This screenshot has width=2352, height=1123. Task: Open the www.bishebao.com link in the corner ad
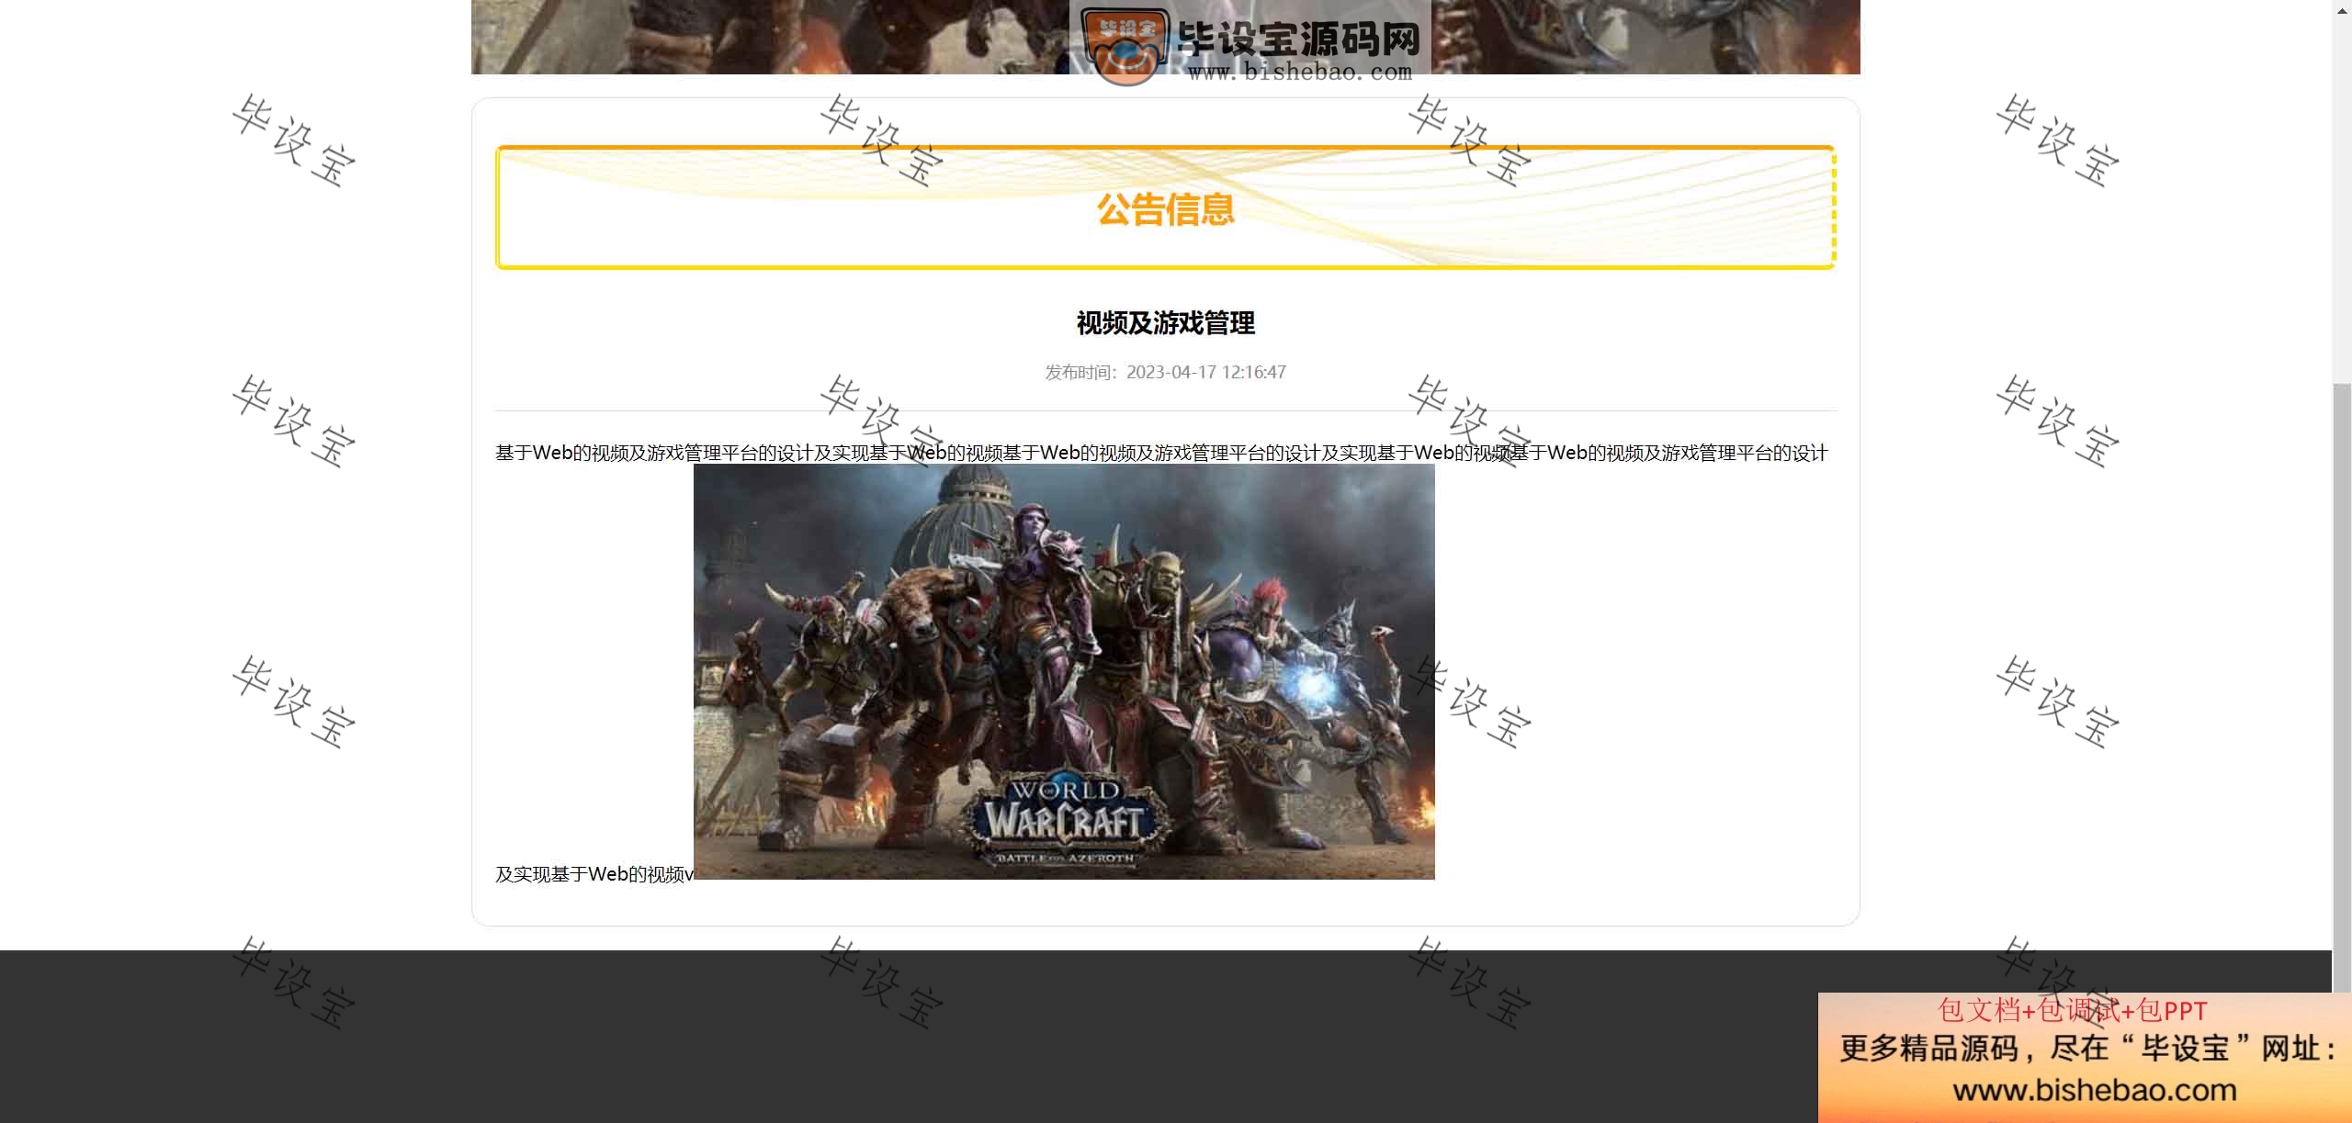point(2095,1090)
